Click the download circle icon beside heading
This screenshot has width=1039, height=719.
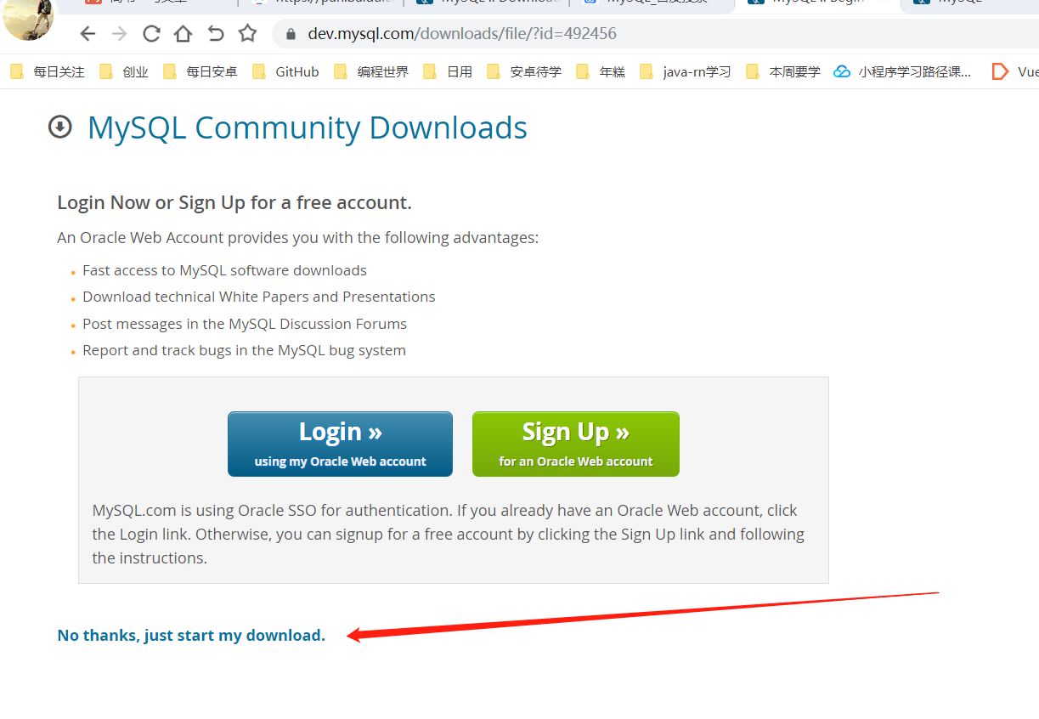(x=60, y=127)
